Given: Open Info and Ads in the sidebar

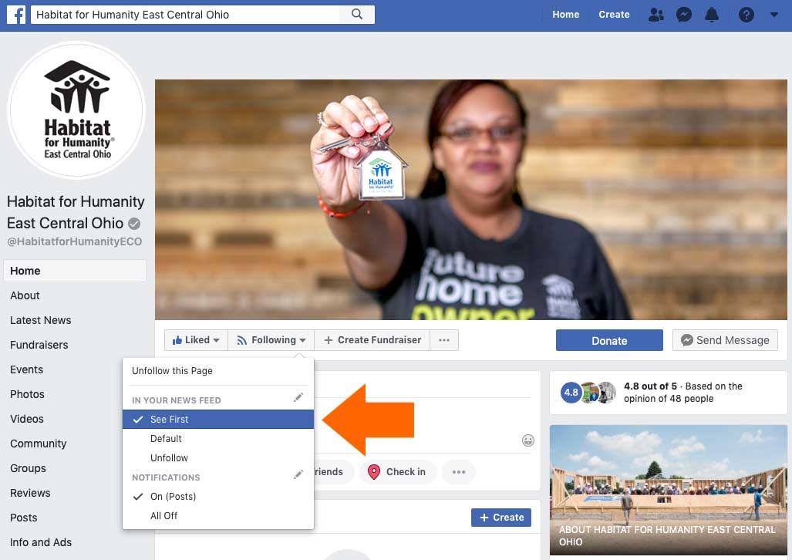Looking at the screenshot, I should tap(75, 542).
